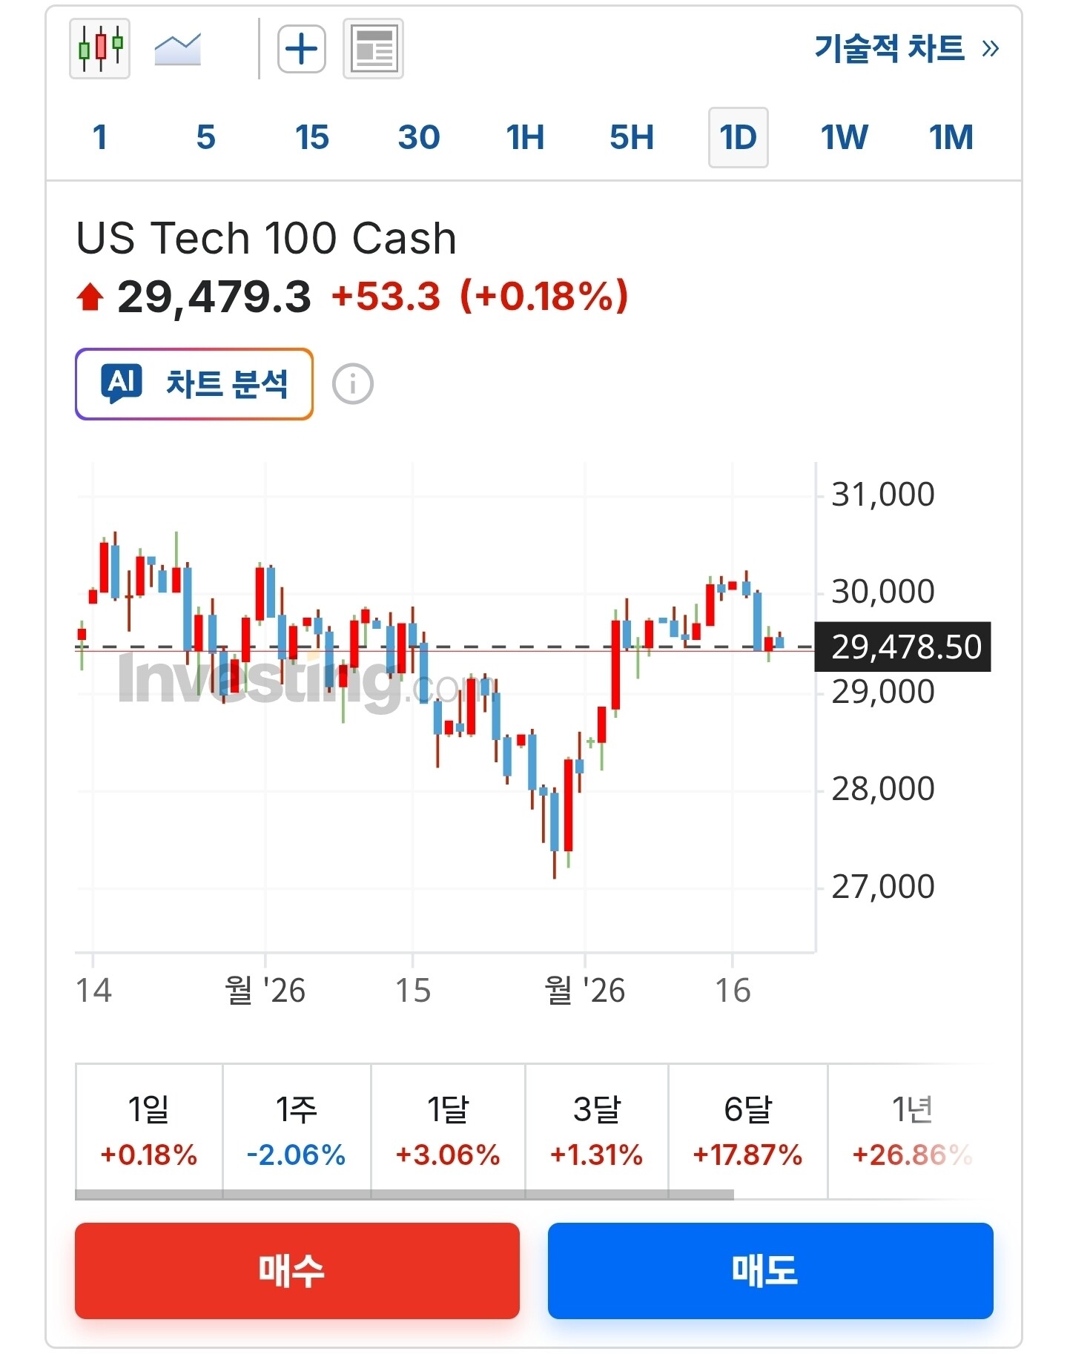
Task: Choose the 6달 performance period
Action: (x=747, y=1130)
